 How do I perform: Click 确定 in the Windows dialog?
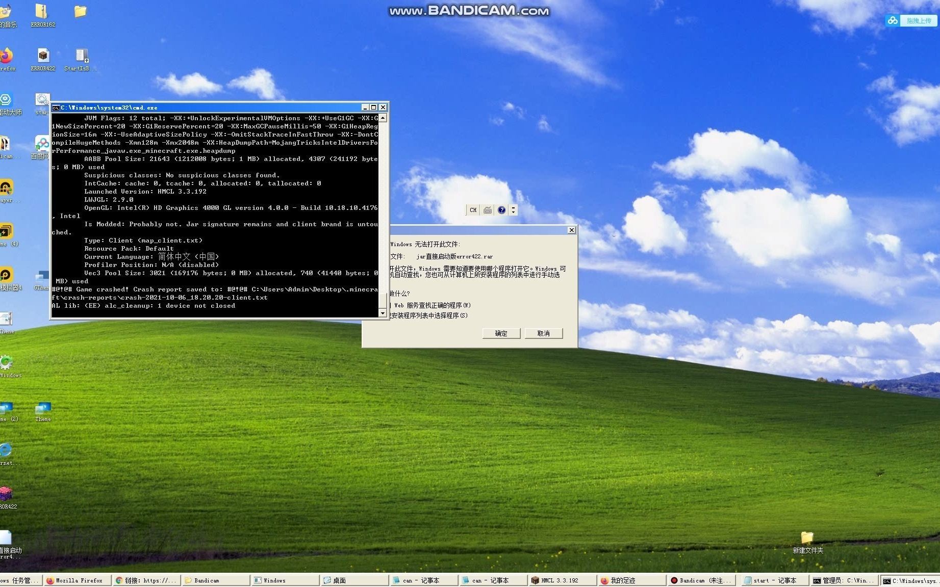coord(501,333)
